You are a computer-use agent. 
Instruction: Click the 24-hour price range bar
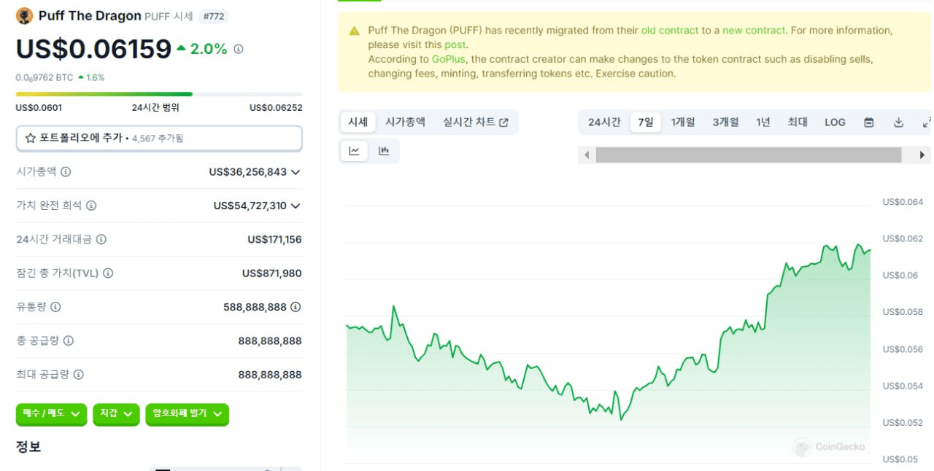point(159,94)
